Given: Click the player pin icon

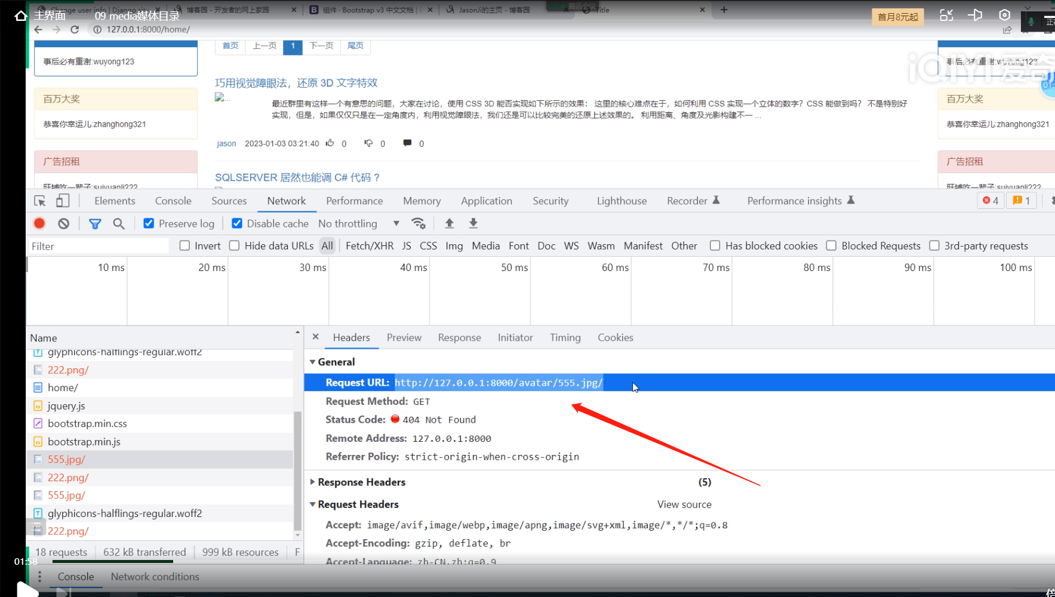Looking at the screenshot, I should [x=975, y=16].
